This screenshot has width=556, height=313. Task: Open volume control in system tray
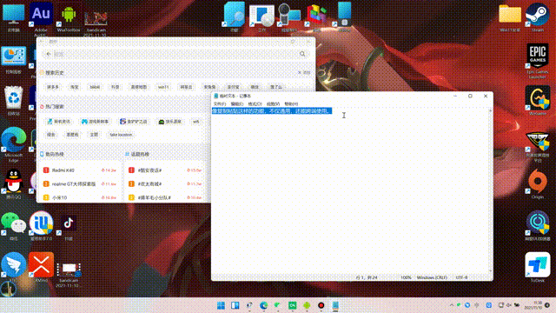[509, 305]
